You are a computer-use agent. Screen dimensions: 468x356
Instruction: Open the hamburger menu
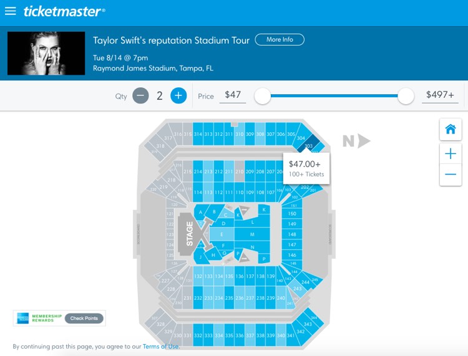click(x=11, y=11)
